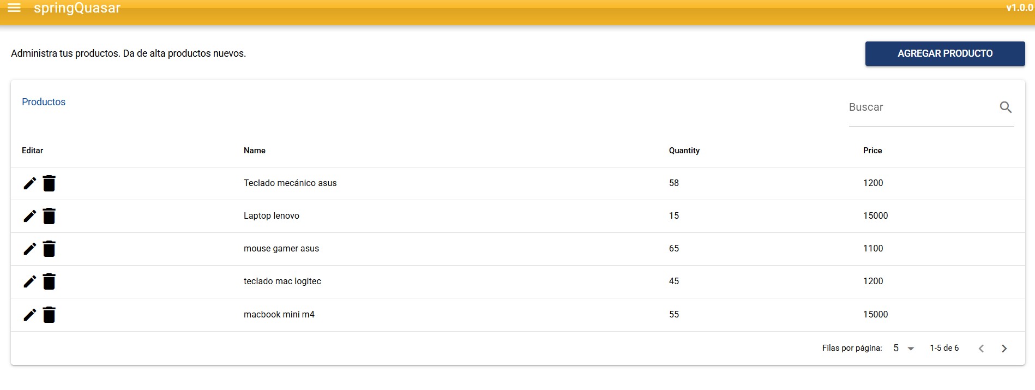Screen dimensions: 1035x390
Task: Go to the previous table page
Action: point(981,349)
